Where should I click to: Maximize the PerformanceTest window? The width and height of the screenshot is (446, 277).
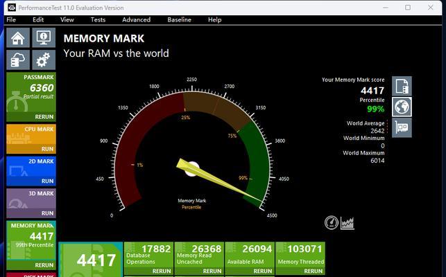pos(408,8)
